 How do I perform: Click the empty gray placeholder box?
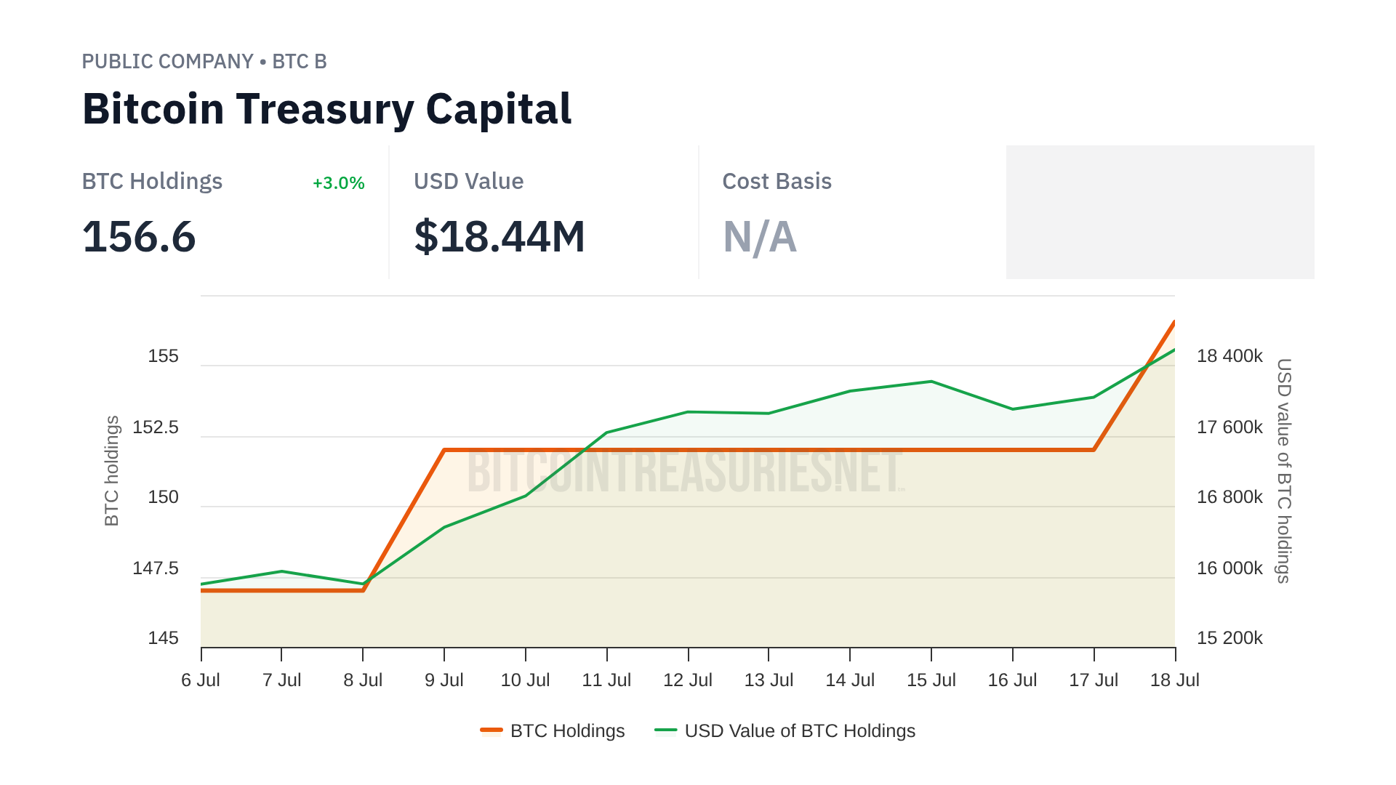(1160, 212)
